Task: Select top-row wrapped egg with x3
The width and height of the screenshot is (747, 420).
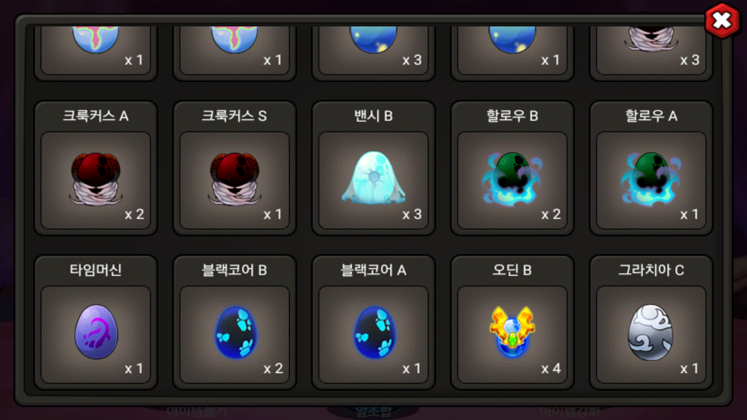Action: click(651, 50)
